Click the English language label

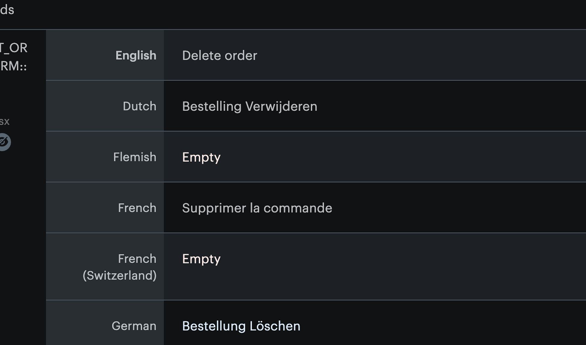(x=136, y=56)
